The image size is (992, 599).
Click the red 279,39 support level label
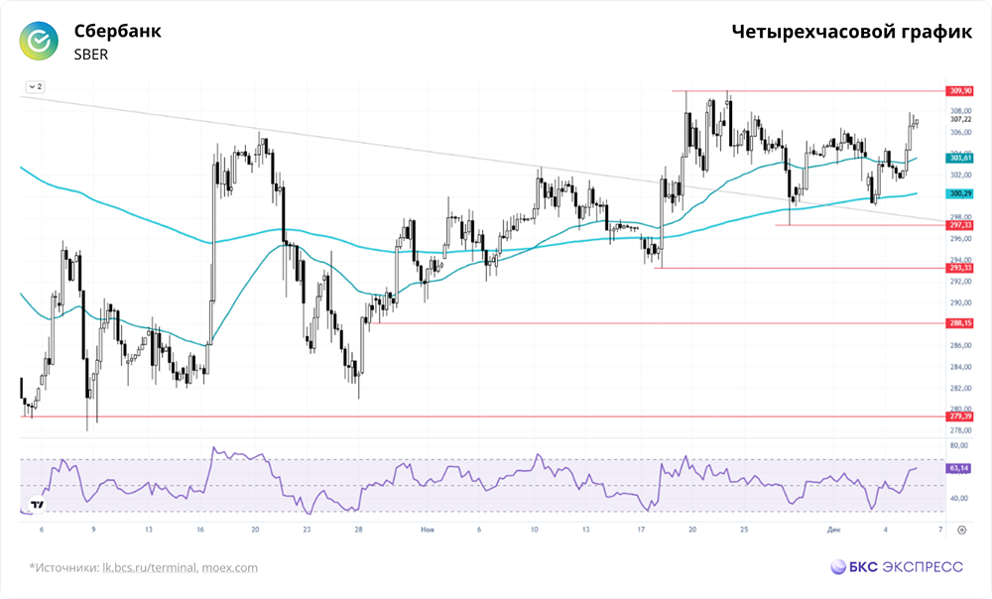(x=959, y=417)
